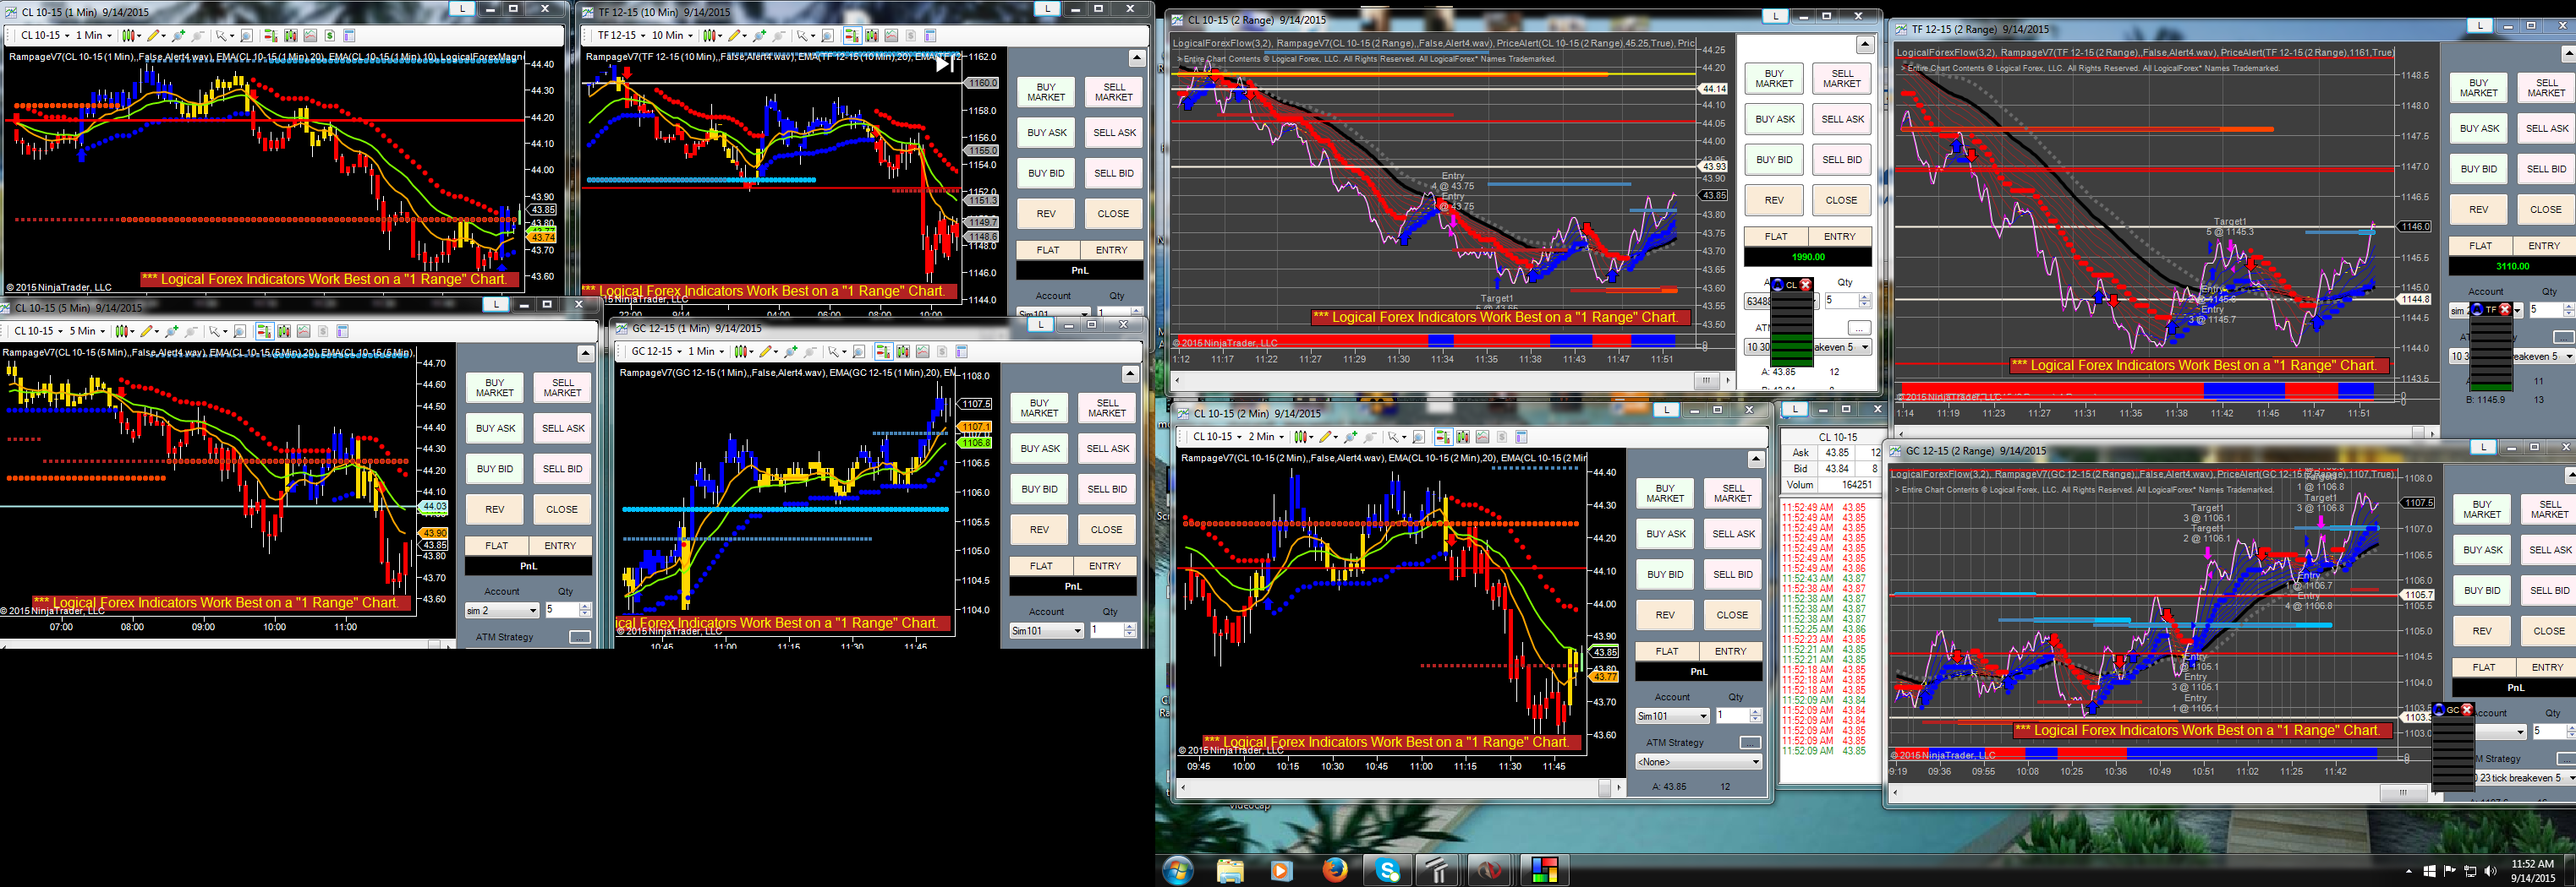Toggle the L link button on CL 1 Min window
Image resolution: width=2576 pixels, height=887 pixels.
click(462, 9)
